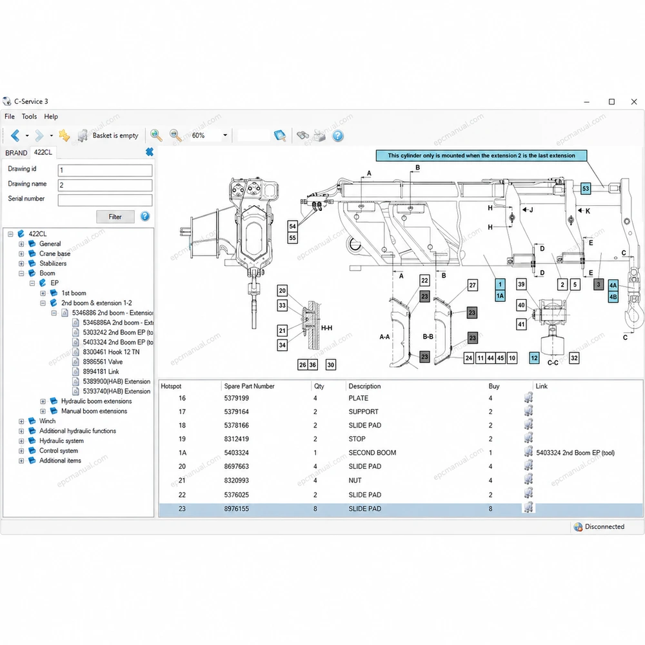Screen dimensions: 645x645
Task: Expand the Stabilizers tree node
Action: point(21,264)
